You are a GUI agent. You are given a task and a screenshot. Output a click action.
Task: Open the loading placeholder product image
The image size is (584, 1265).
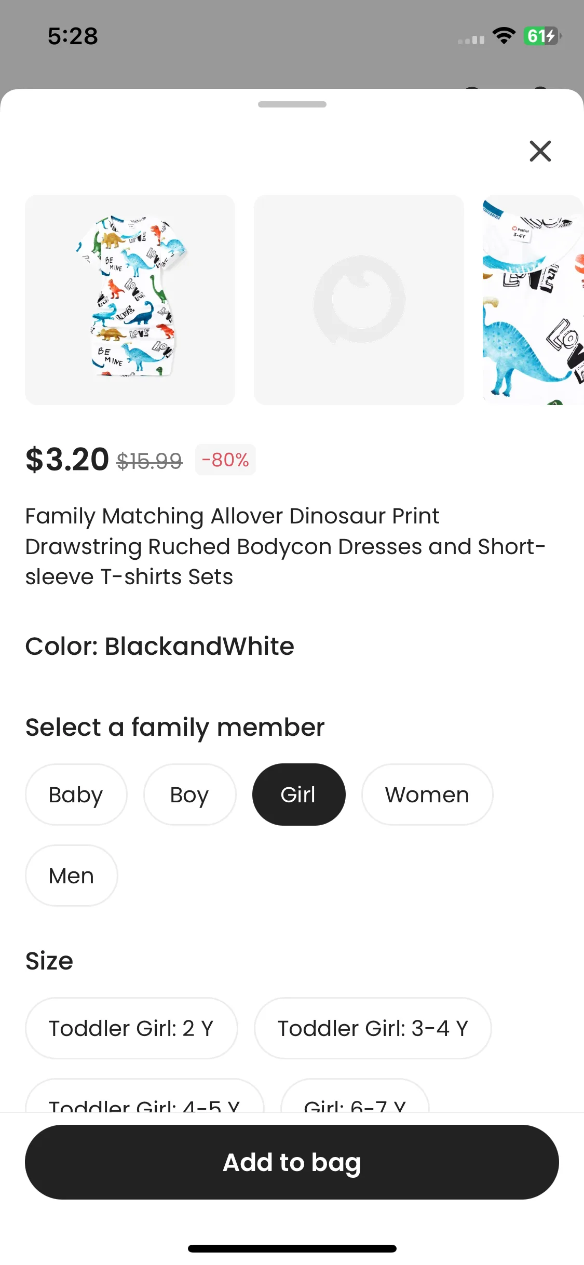point(359,300)
